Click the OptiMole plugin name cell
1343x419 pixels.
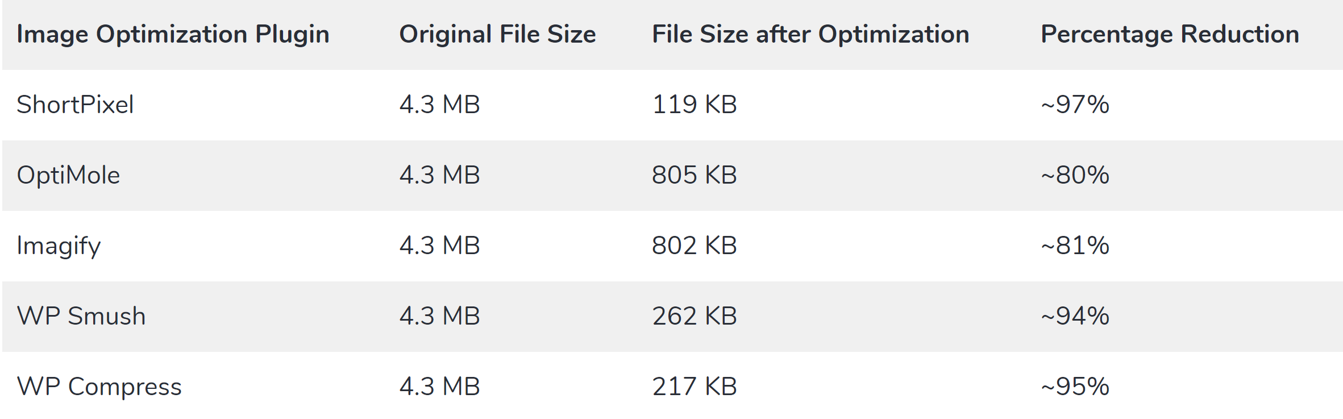pos(68,175)
